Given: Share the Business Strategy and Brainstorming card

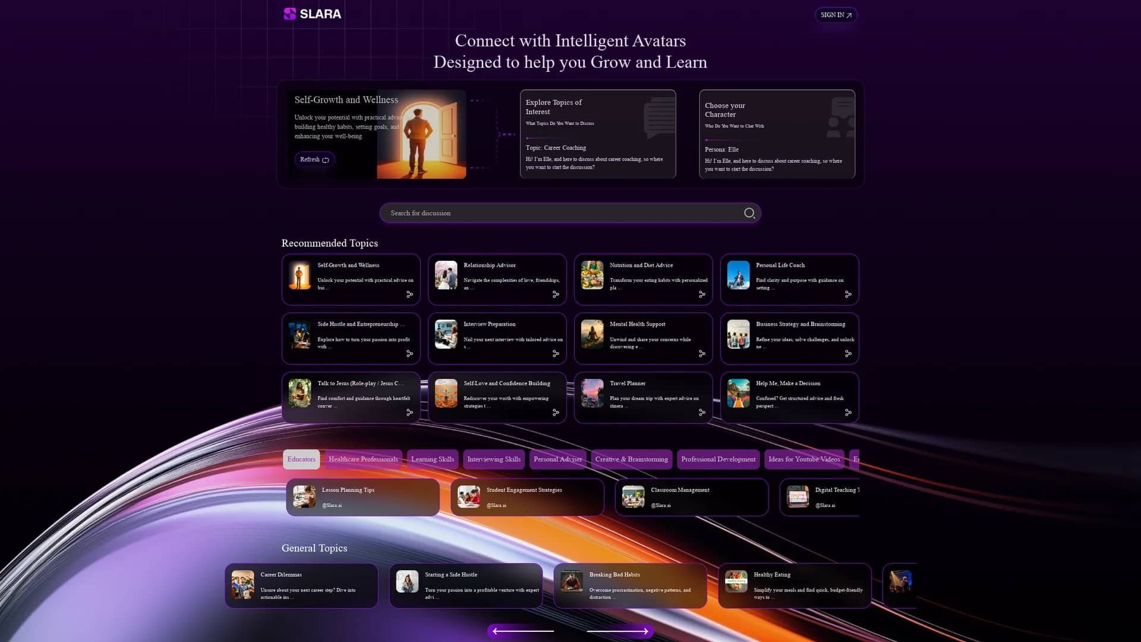Looking at the screenshot, I should pyautogui.click(x=848, y=354).
